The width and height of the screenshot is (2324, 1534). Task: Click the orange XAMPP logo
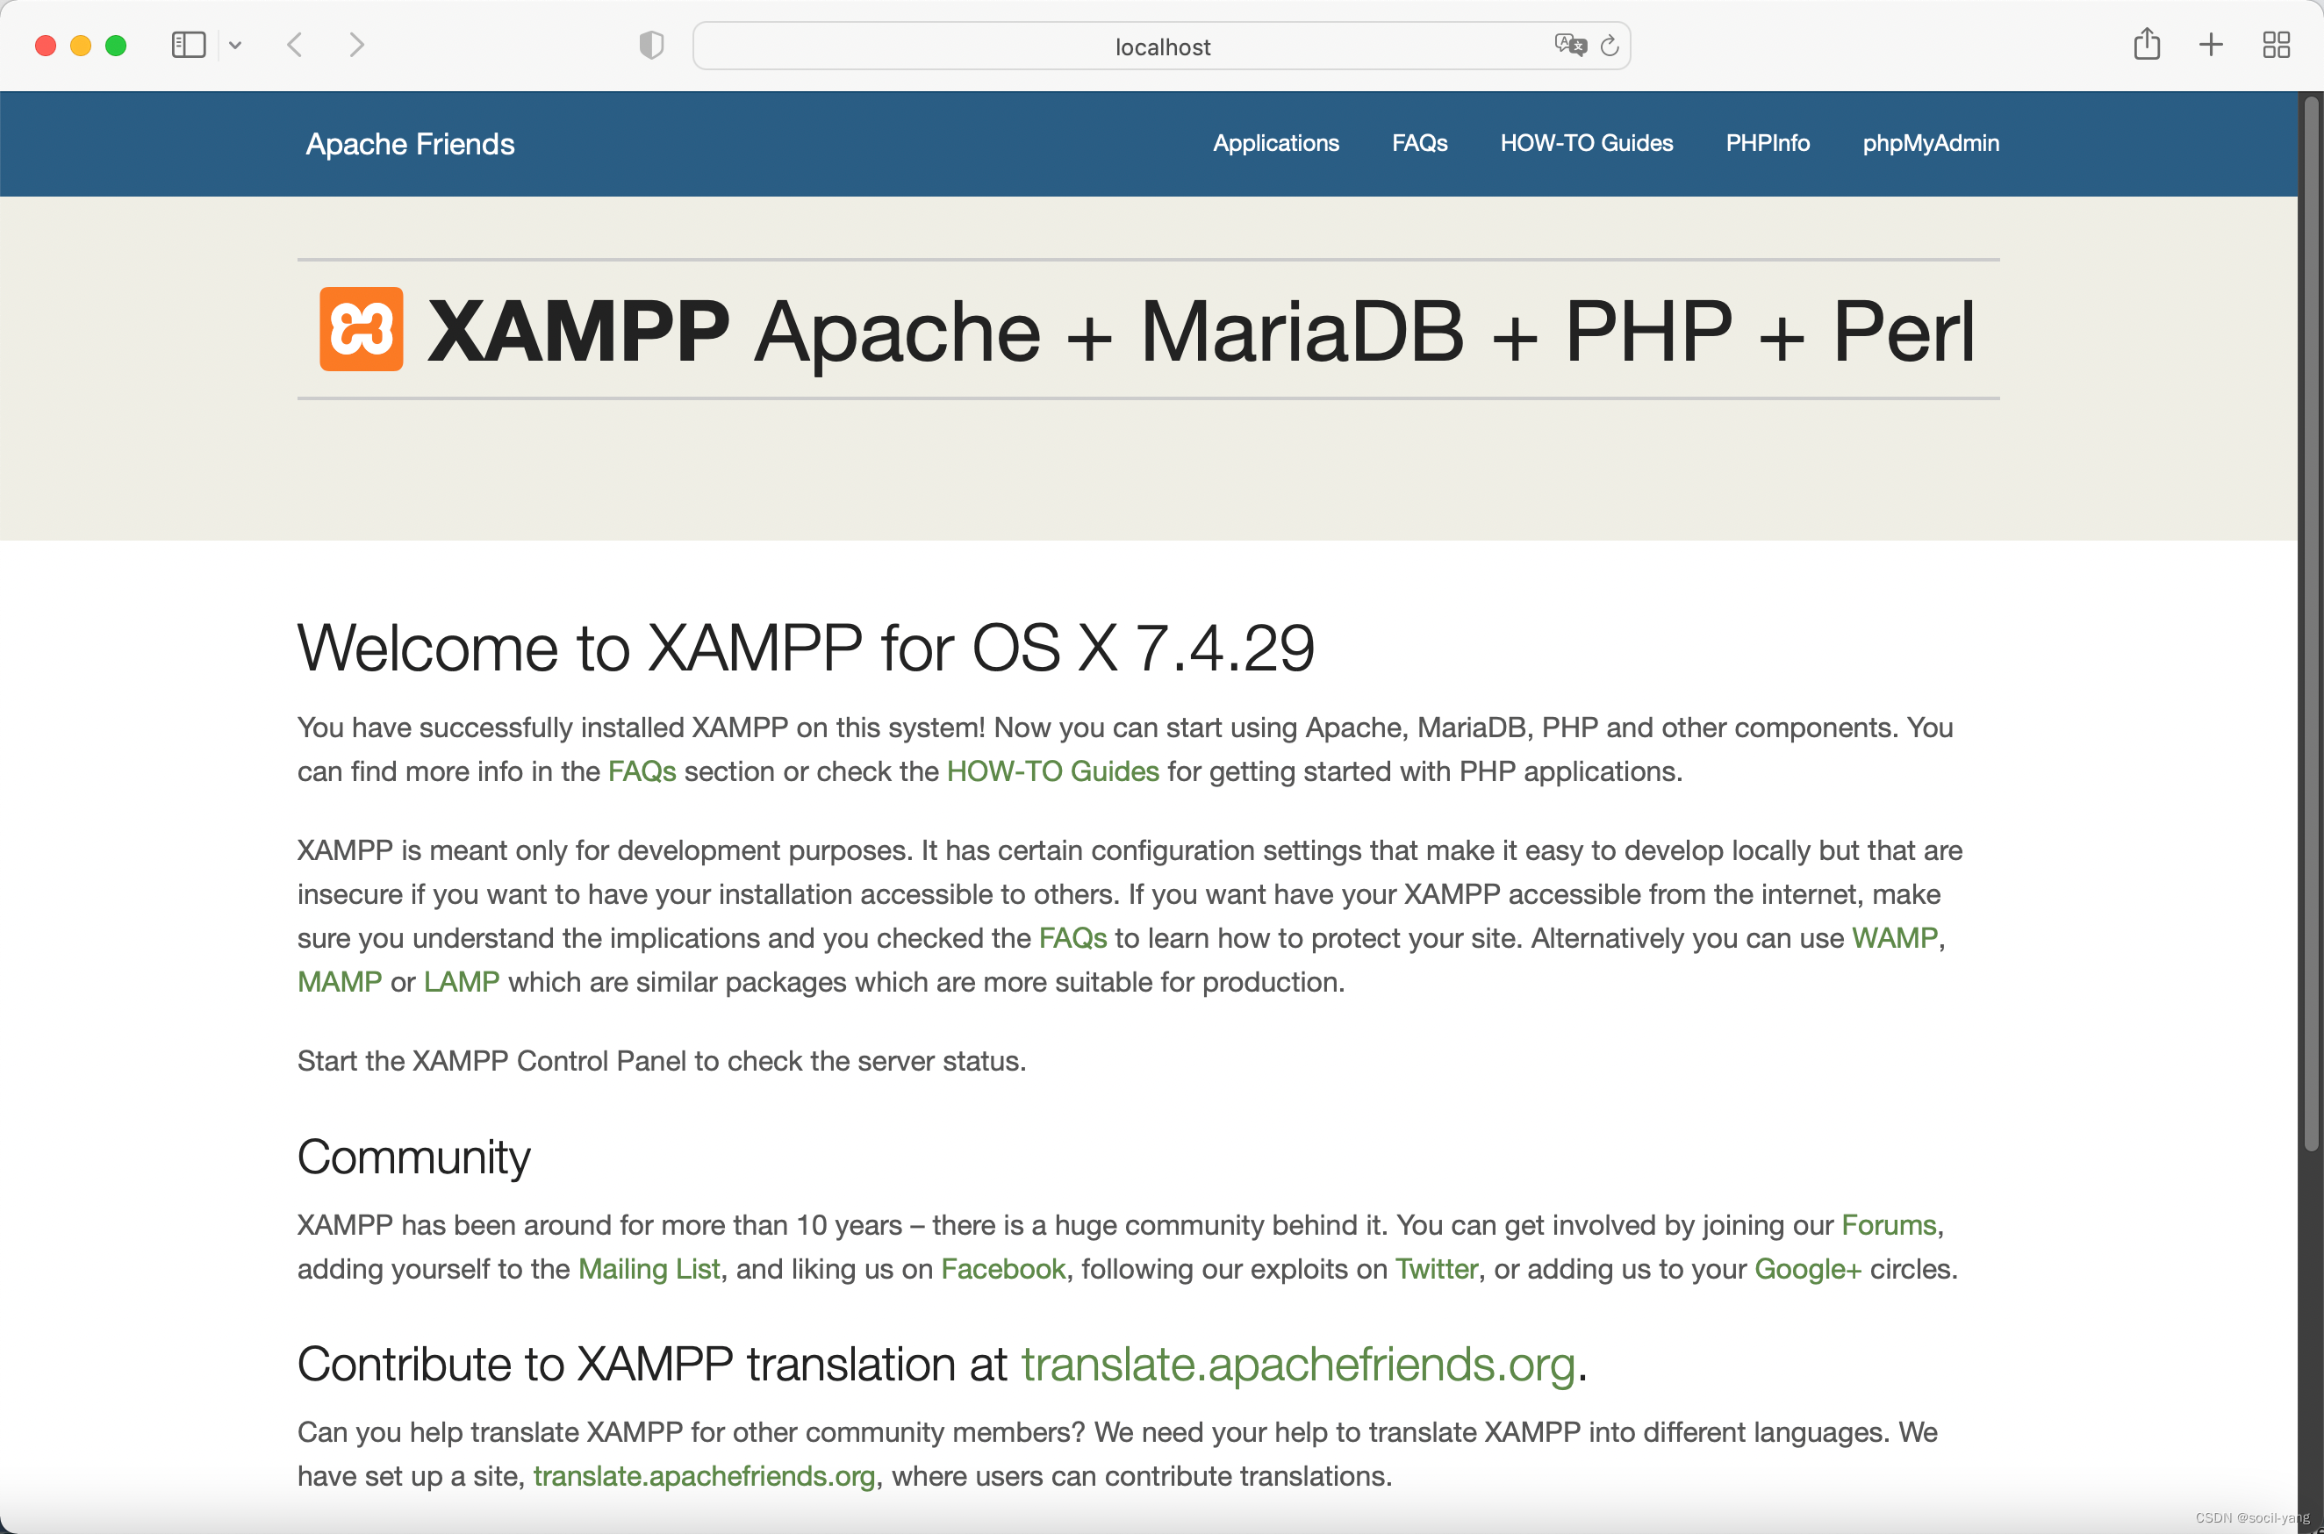pos(361,329)
